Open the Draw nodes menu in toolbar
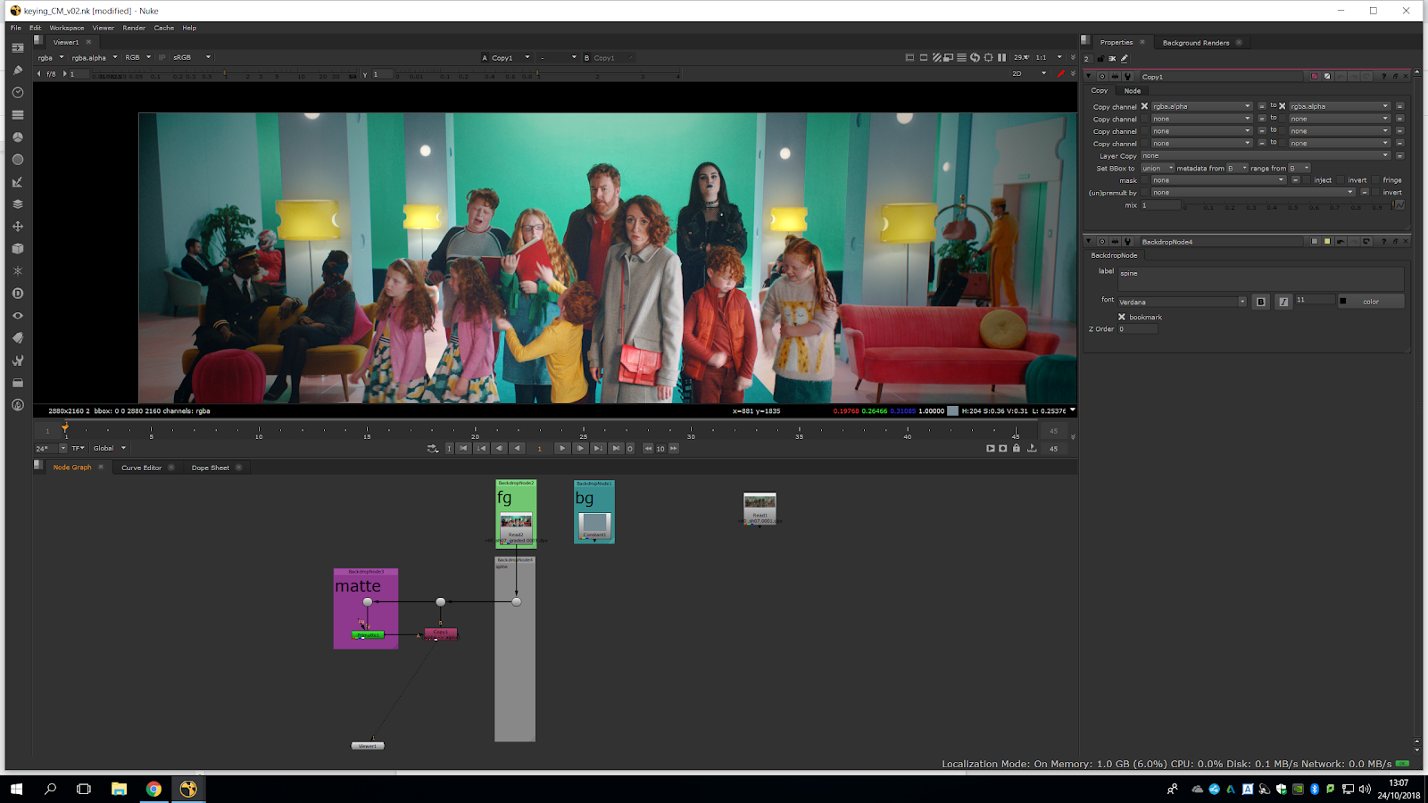 pos(17,70)
